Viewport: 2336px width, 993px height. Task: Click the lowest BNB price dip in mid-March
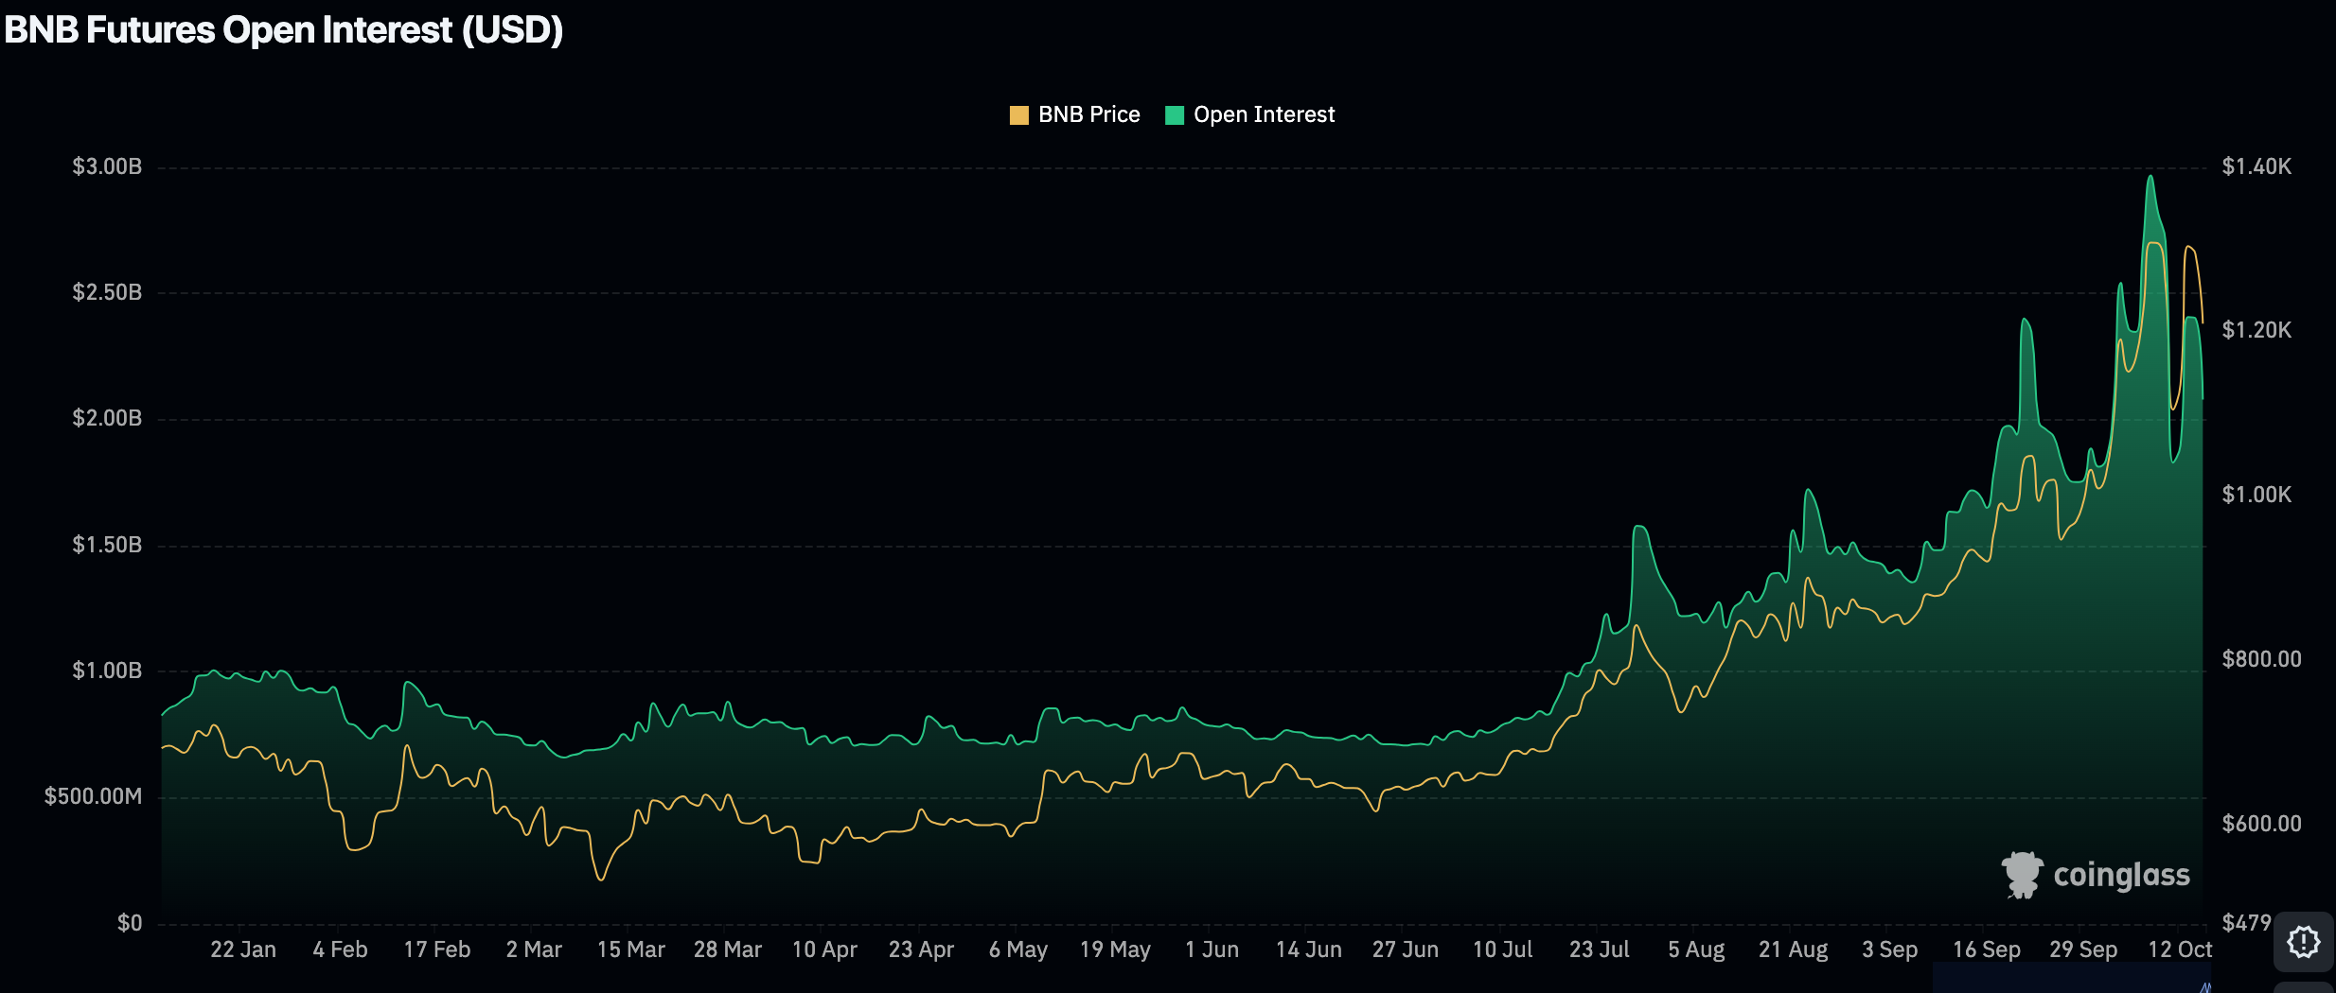pyautogui.click(x=600, y=880)
